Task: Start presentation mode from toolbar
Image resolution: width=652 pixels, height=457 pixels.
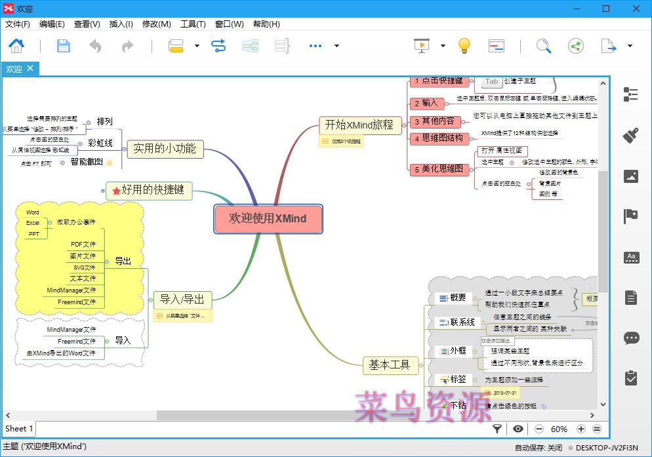Action: (422, 46)
